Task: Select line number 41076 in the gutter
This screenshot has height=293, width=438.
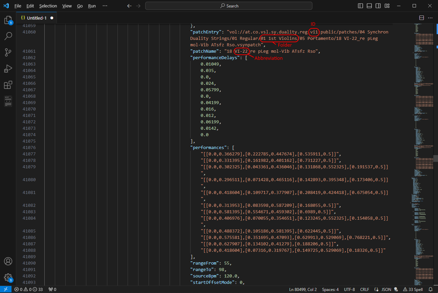Action: pyautogui.click(x=29, y=148)
